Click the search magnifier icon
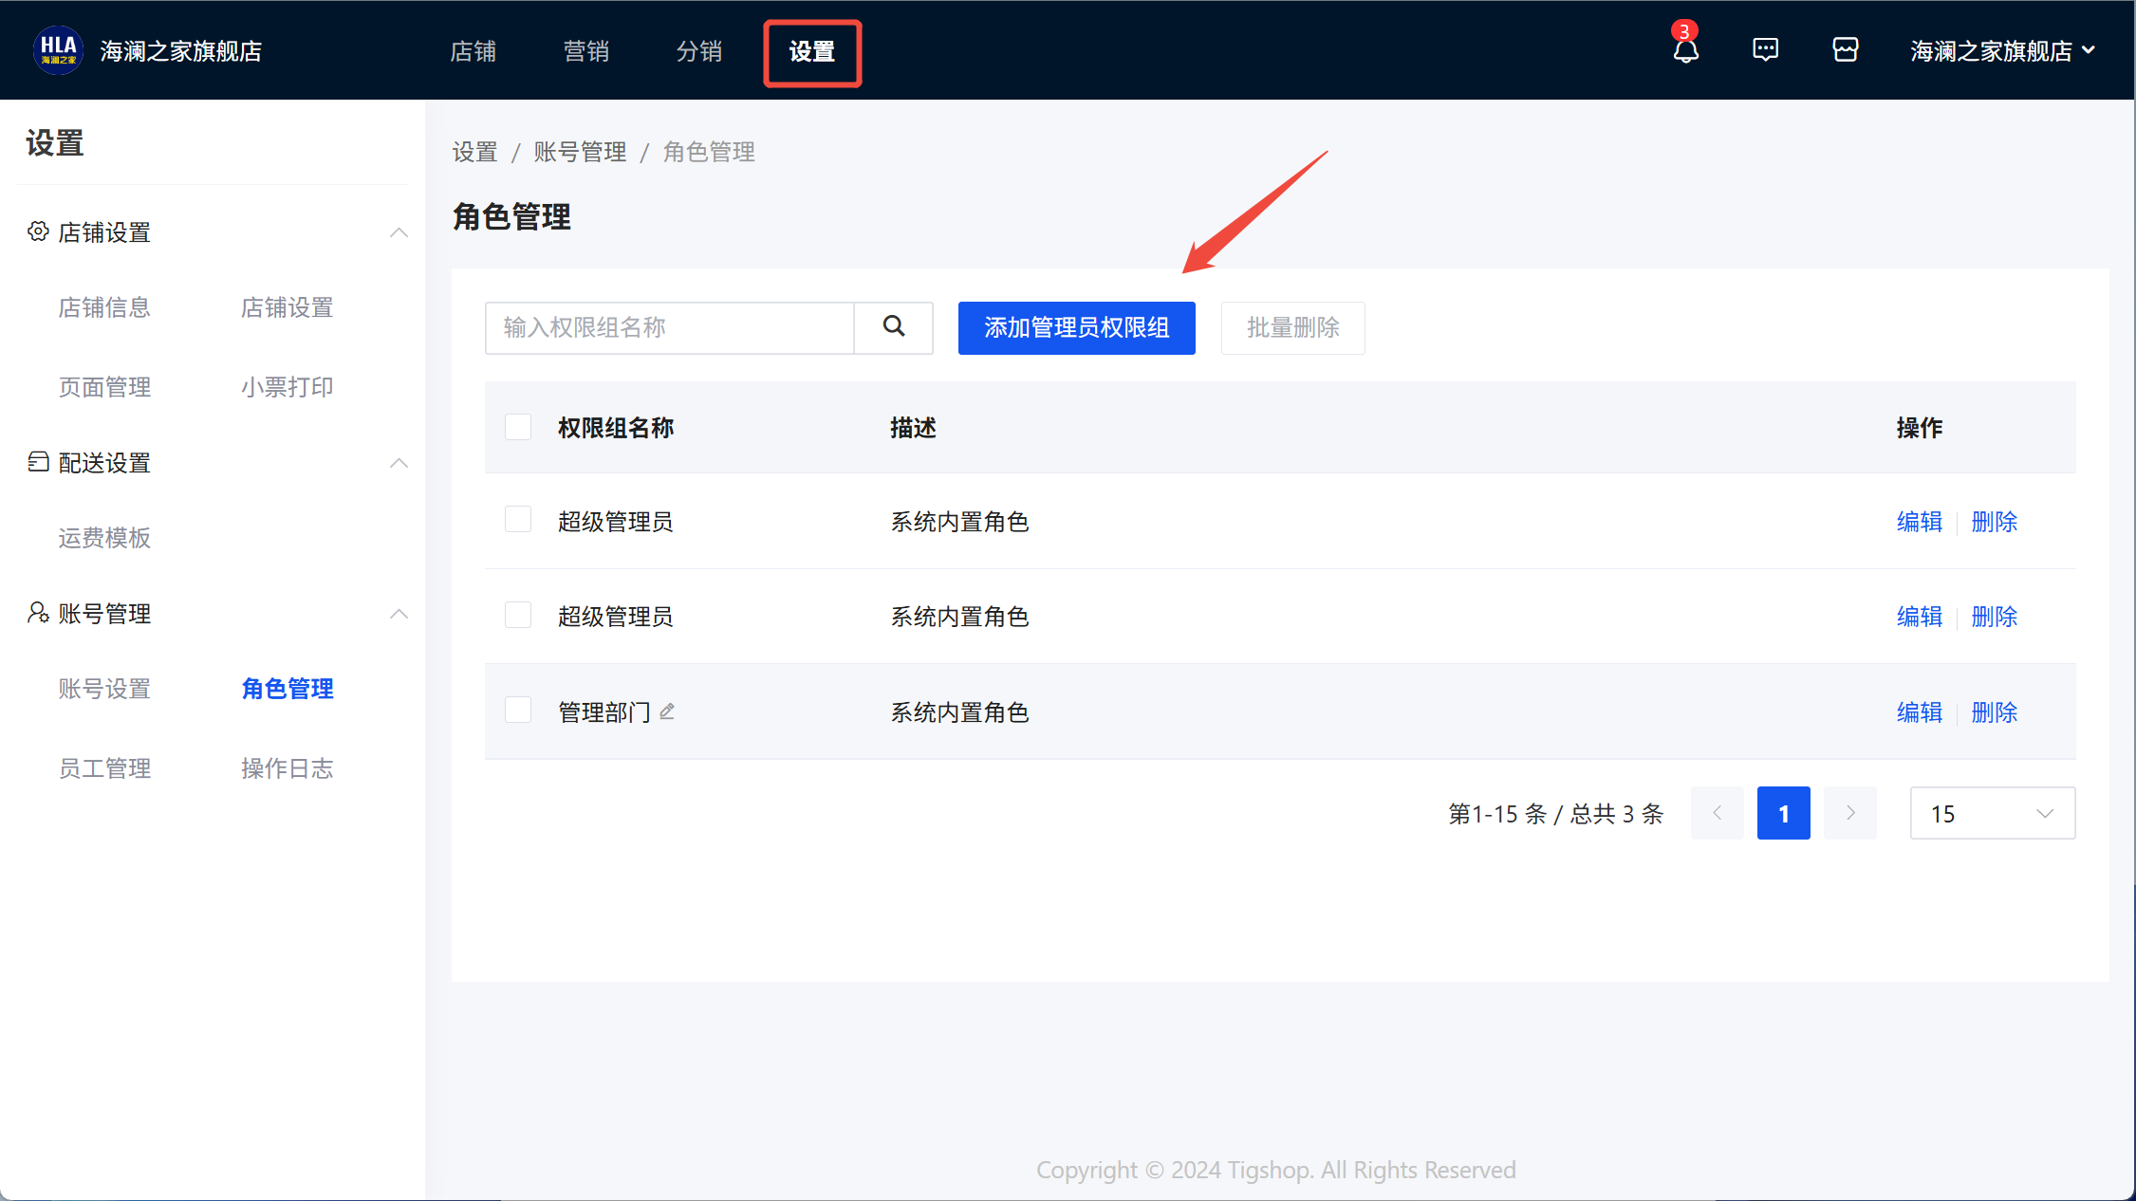Screen dimensions: 2136x1201 click(893, 327)
